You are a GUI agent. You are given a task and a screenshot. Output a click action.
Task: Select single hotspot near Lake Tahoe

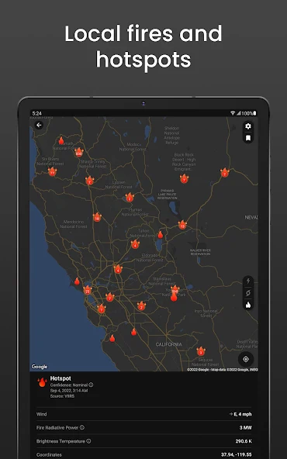coord(161,234)
